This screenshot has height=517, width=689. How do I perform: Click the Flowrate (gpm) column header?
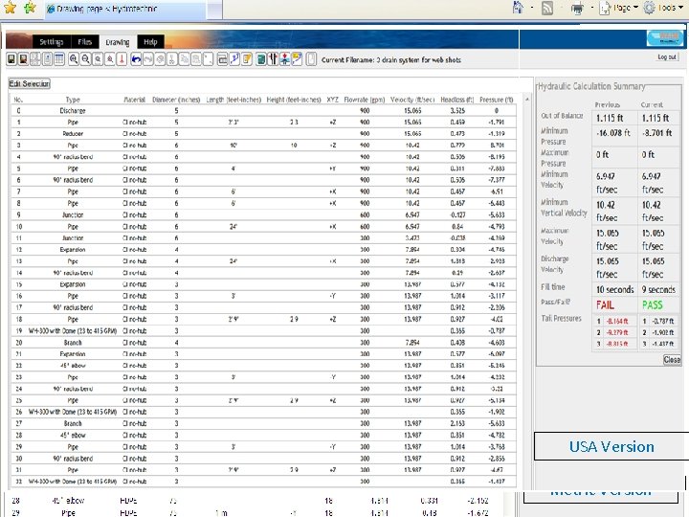click(365, 100)
